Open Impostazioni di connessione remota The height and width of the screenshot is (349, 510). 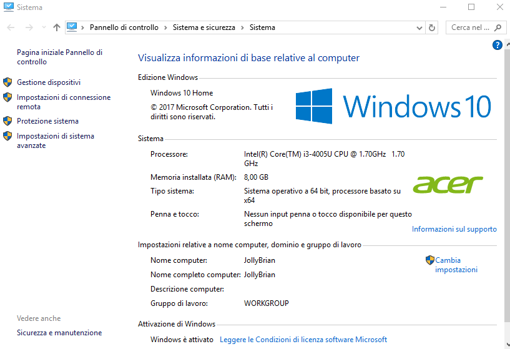click(x=64, y=102)
